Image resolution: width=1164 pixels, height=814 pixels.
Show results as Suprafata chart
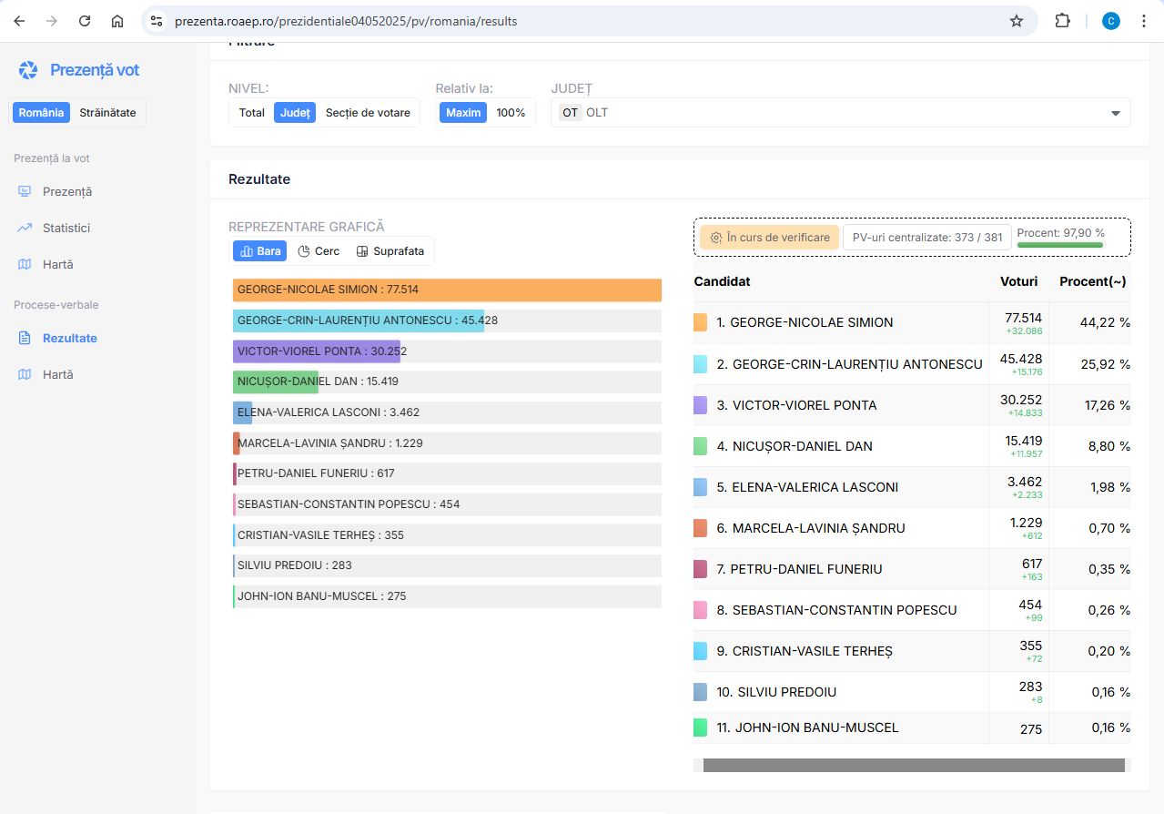click(x=390, y=251)
